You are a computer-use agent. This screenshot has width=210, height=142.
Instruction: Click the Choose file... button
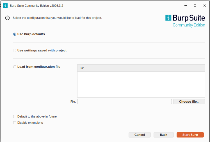point(189,102)
